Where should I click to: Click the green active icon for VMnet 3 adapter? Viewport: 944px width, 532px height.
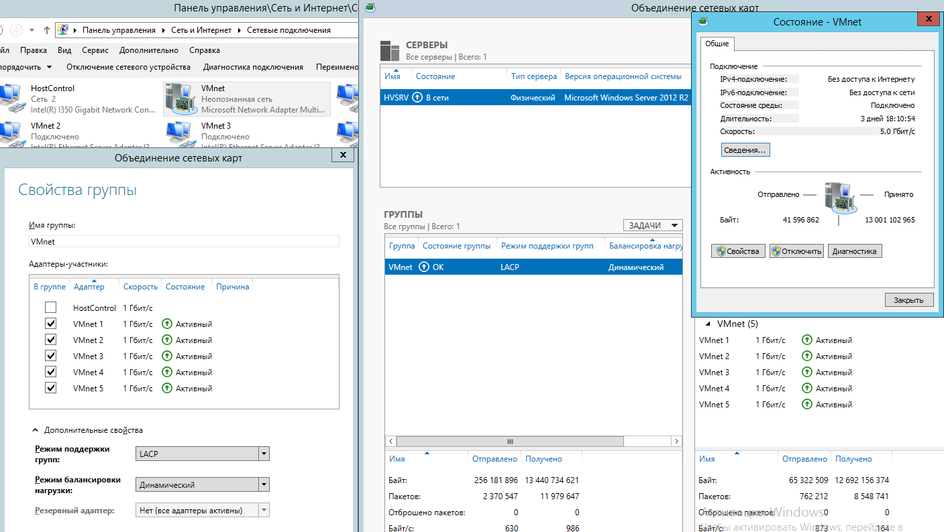click(167, 356)
